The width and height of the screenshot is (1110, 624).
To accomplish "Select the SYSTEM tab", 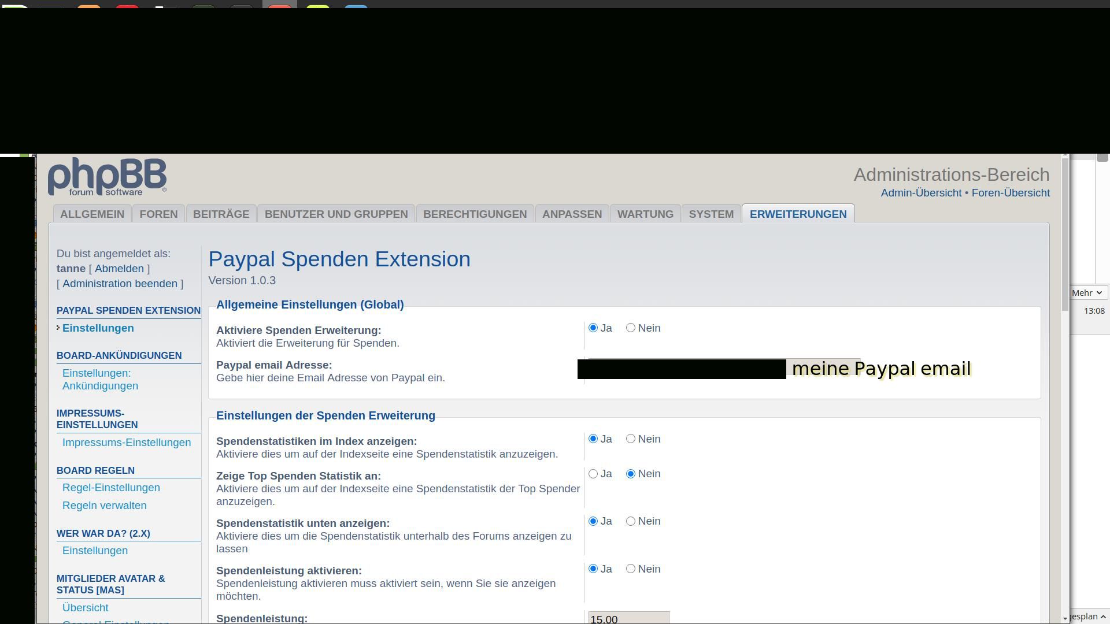I will [711, 214].
